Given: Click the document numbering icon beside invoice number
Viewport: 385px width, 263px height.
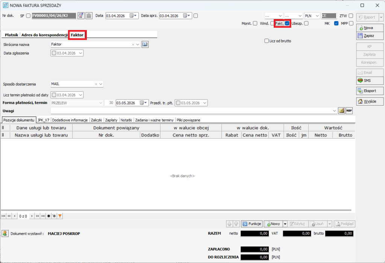Looking at the screenshot, I should pyautogui.click(x=81, y=16).
